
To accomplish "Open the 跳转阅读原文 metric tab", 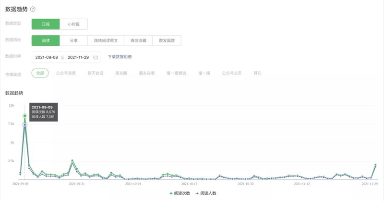I will click(106, 40).
